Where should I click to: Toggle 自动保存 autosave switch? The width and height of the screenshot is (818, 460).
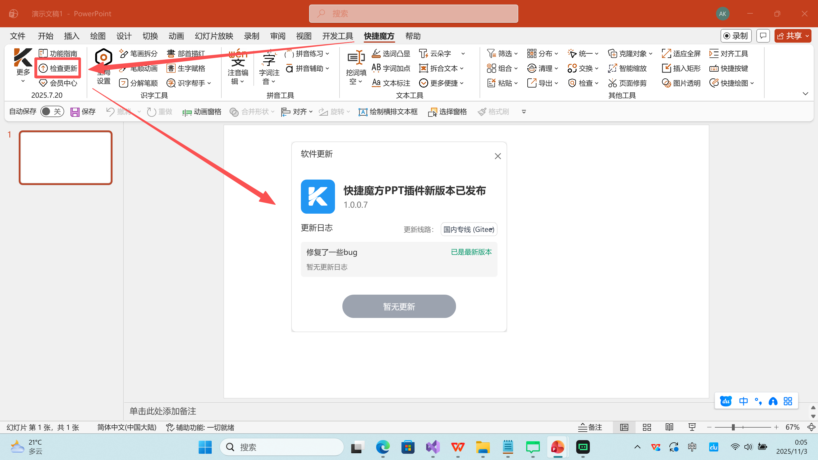tap(52, 111)
